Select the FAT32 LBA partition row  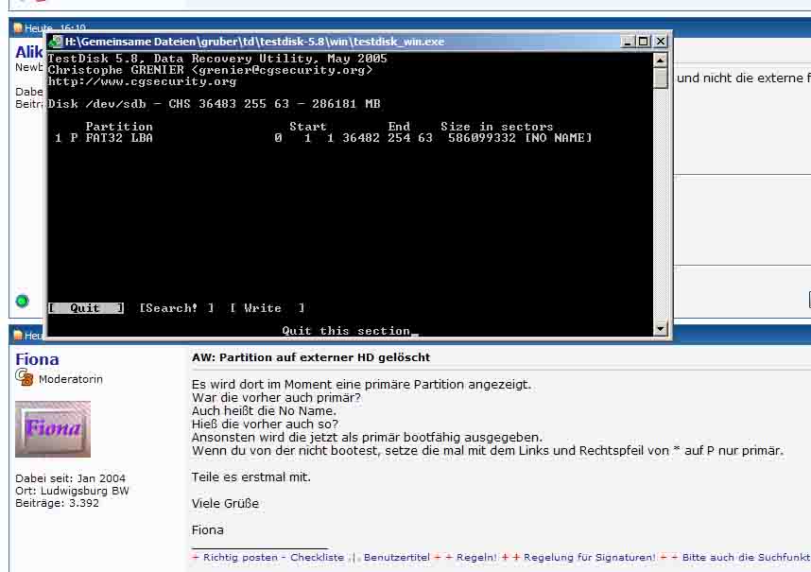(322, 138)
